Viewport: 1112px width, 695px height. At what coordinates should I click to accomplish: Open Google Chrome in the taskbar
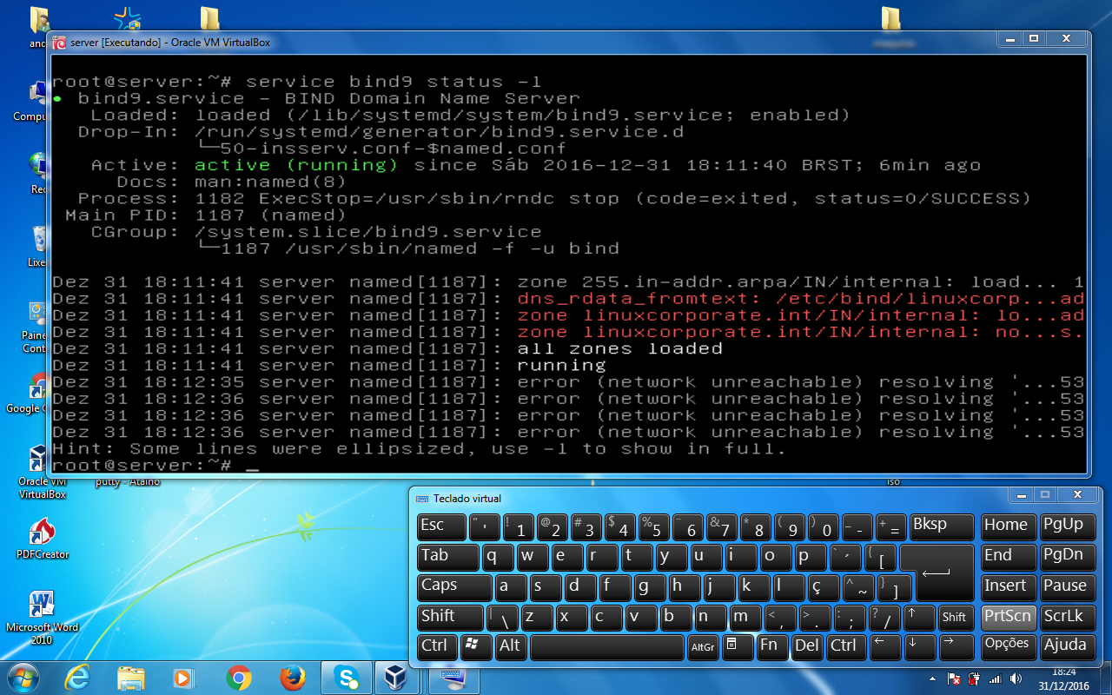239,677
